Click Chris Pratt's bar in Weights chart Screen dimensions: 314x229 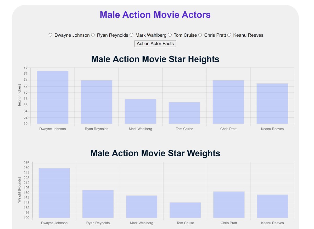coord(229,205)
